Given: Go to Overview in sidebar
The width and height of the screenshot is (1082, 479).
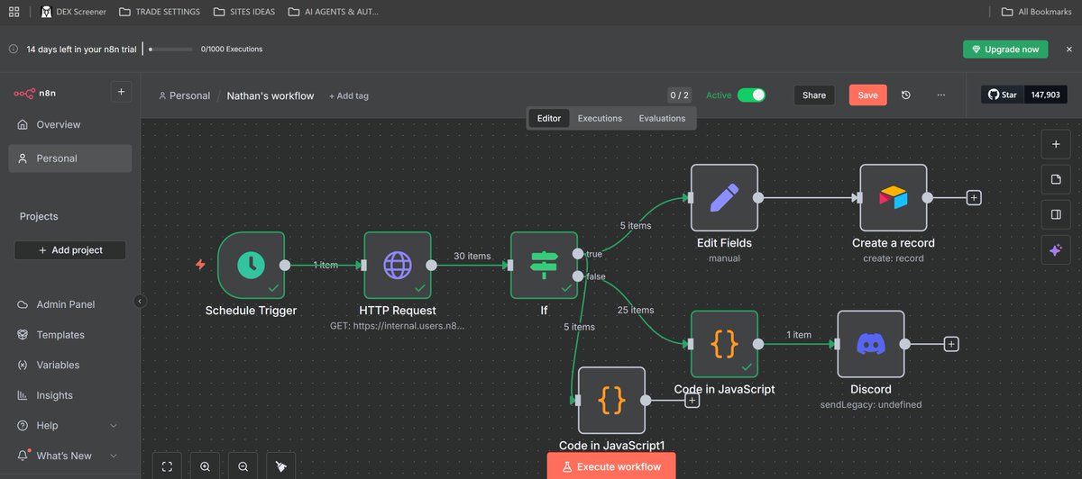Looking at the screenshot, I should pyautogui.click(x=70, y=124).
